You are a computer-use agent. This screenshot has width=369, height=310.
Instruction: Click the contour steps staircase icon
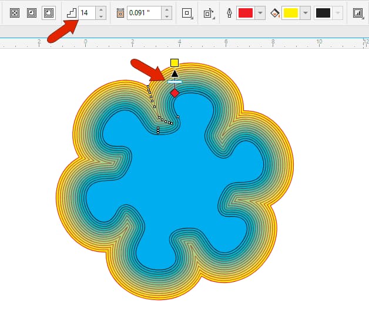[71, 12]
